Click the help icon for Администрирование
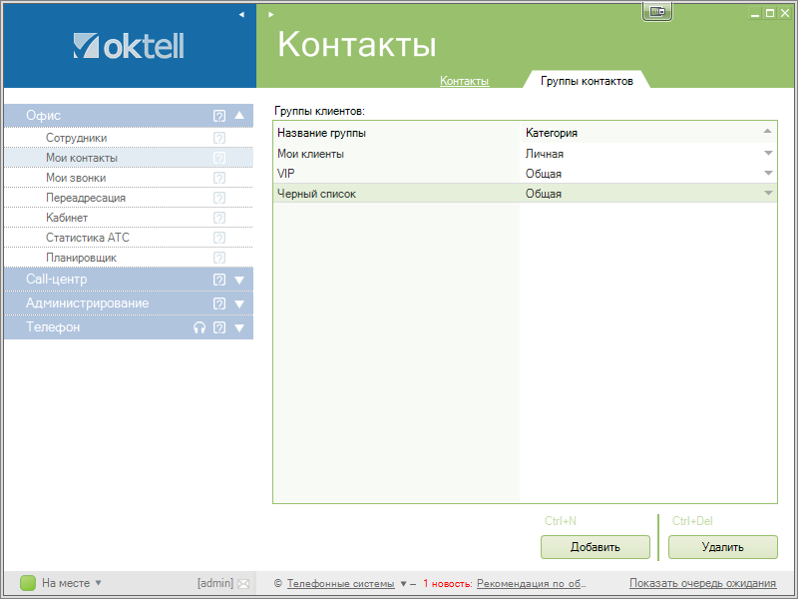The image size is (801, 601). [219, 303]
